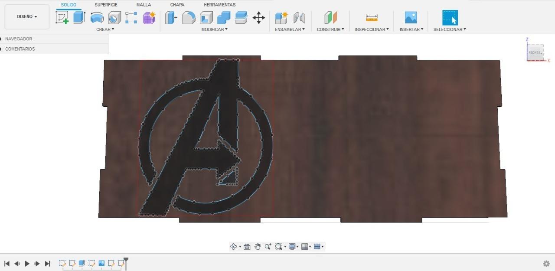Switch to the CHAPA tab
555x271 pixels.
tap(177, 5)
